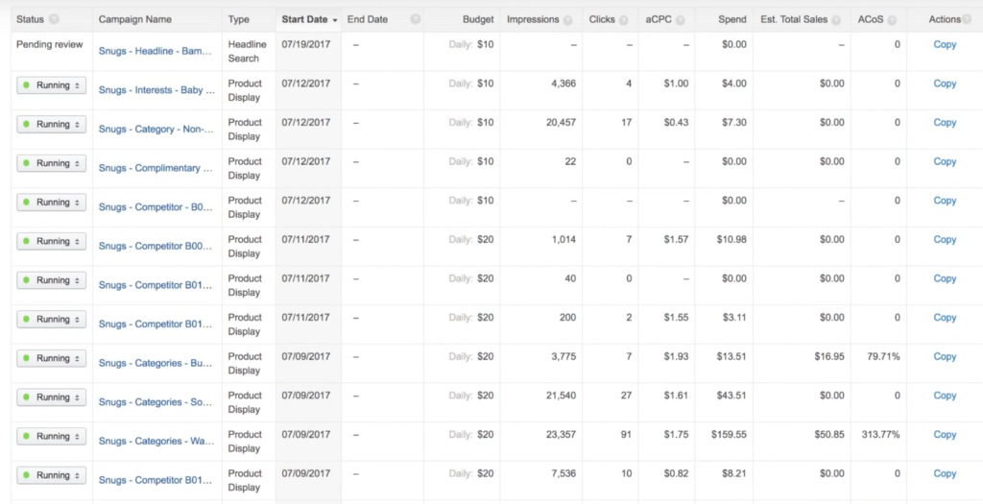Click the help icon next to Est. Total Sales
Image resolution: width=983 pixels, height=504 pixels.
tap(837, 19)
